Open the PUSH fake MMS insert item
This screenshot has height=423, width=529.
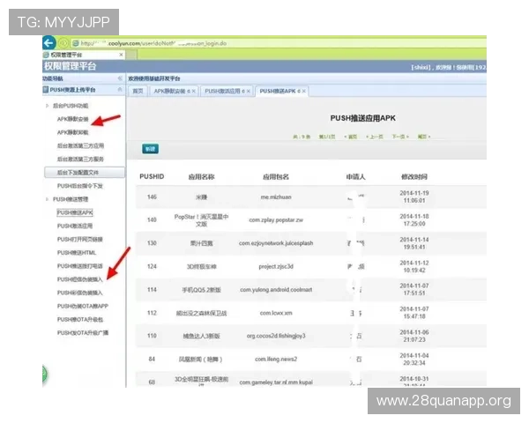tap(80, 293)
